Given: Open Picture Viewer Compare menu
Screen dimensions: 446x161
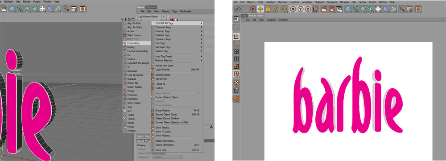Looking at the screenshot, I should pyautogui.click(x=271, y=20).
